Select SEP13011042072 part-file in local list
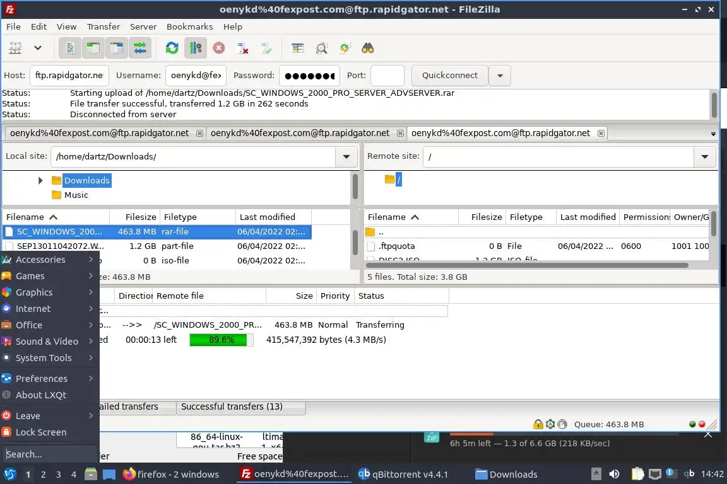This screenshot has width=727, height=484. [157, 246]
